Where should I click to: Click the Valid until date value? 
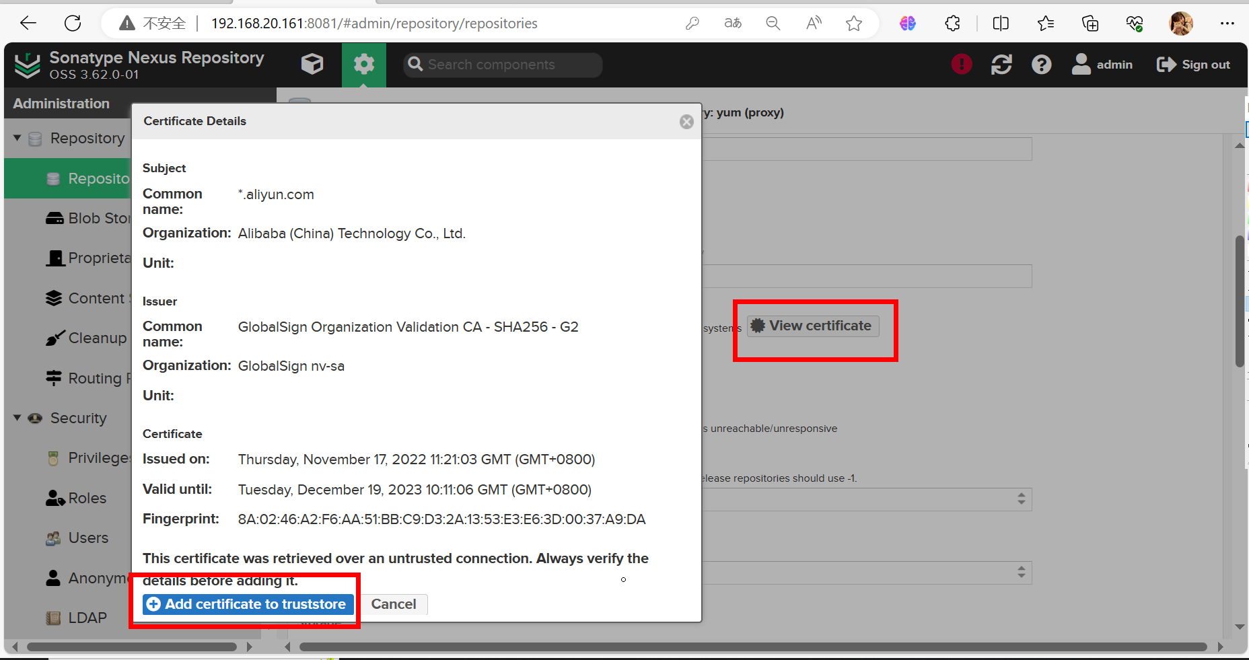point(415,490)
